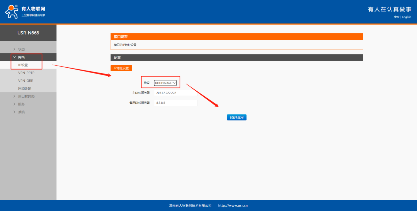The image size is (417, 211).
Task: Switch language to 中文
Action: tap(397, 17)
